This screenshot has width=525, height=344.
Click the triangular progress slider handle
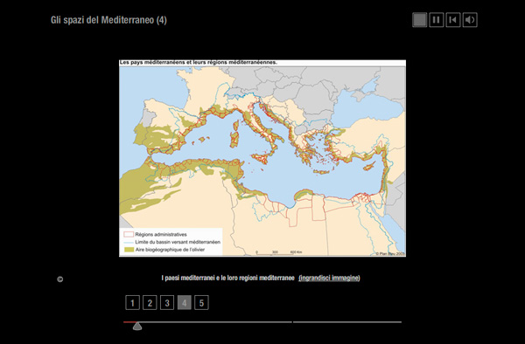click(137, 326)
